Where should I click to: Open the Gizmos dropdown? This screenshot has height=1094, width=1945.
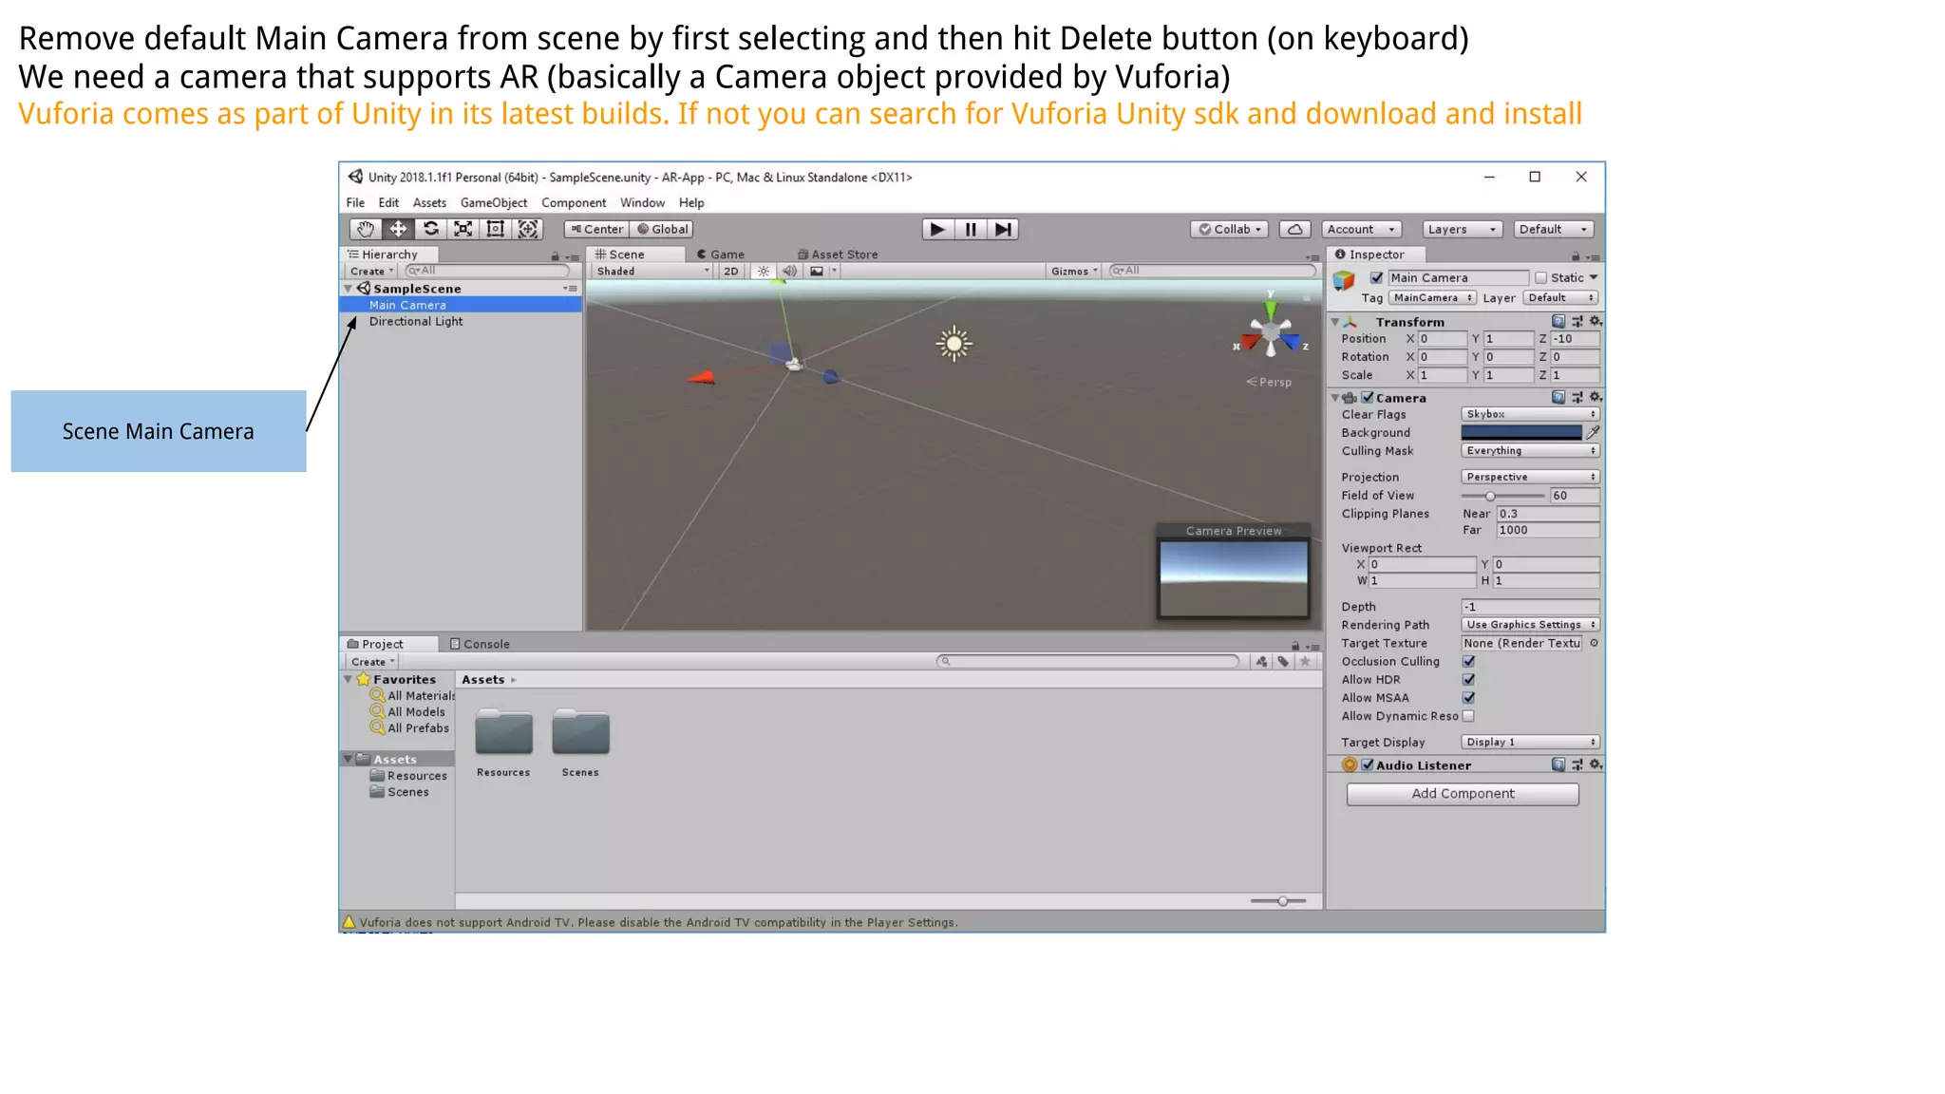(x=1074, y=271)
